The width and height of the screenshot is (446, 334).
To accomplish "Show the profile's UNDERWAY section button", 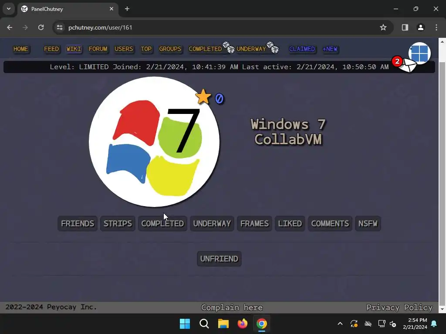I will coord(212,224).
